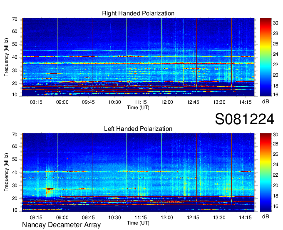This screenshot has width=283, height=230.
Task: Click the right-handed polarization spectrogram image
Action: click(x=138, y=57)
